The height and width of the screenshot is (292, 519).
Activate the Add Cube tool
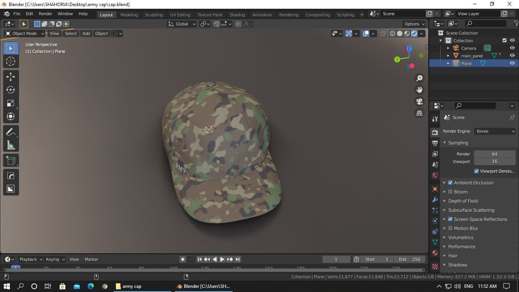[11, 160]
